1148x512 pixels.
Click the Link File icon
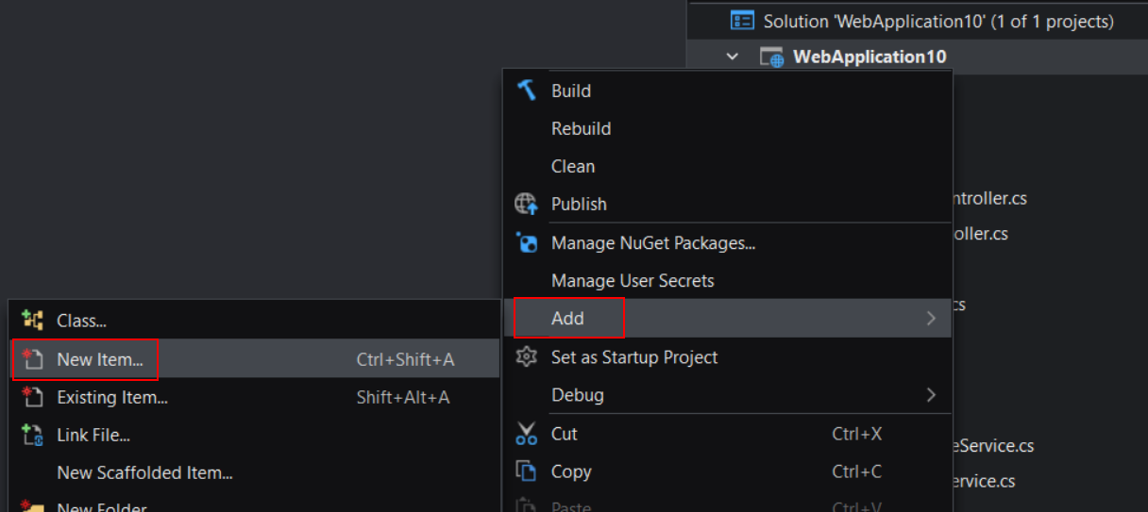[33, 435]
